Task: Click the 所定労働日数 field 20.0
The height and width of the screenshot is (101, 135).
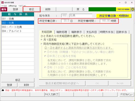Action: tap(65, 21)
